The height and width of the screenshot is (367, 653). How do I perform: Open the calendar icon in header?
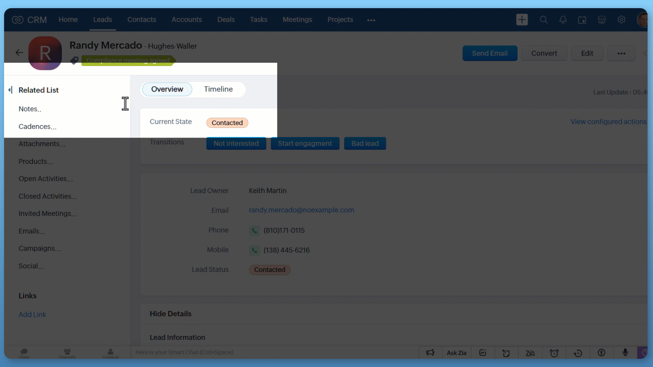[x=582, y=20]
